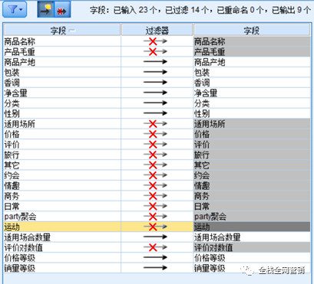The width and height of the screenshot is (314, 284).
Task: Toggle the filter arrow for 商品名称
Action: coord(155,41)
